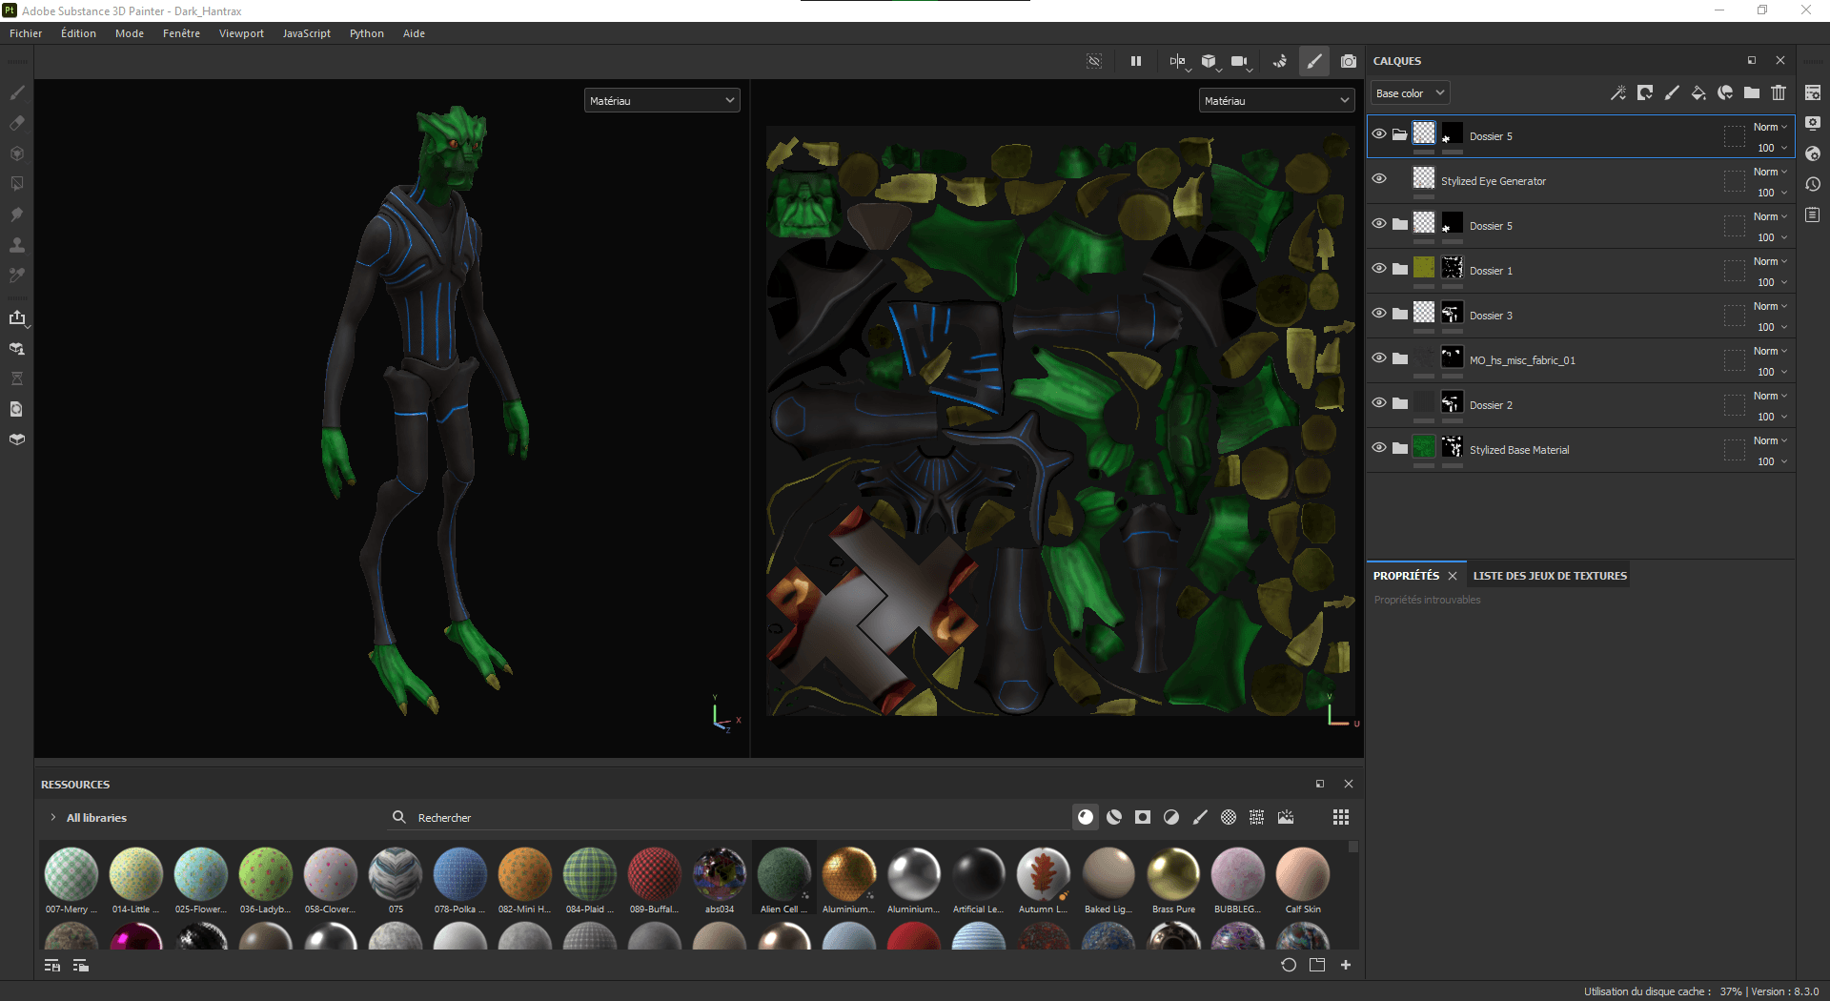Click the pause engine computation button
The height and width of the screenshot is (1001, 1830).
[1136, 61]
